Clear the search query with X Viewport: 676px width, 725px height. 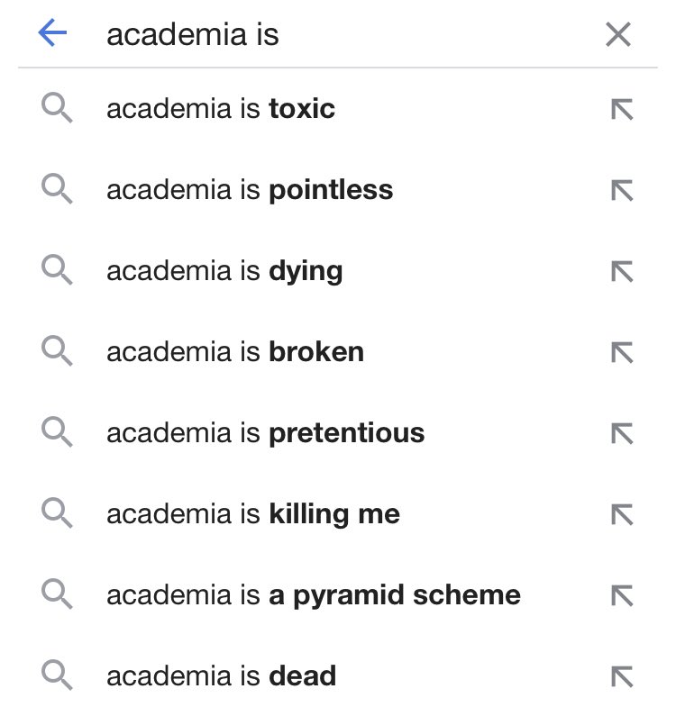pos(618,34)
